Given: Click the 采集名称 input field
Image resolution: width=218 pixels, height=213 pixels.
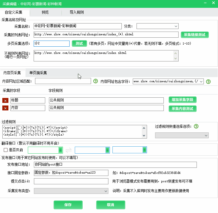Looking at the screenshot, I should 78,26.
